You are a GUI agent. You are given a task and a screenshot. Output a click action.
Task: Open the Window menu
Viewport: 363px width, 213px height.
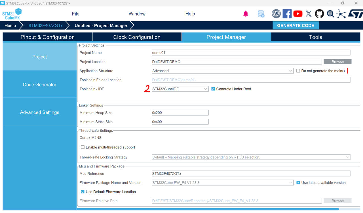137,14
